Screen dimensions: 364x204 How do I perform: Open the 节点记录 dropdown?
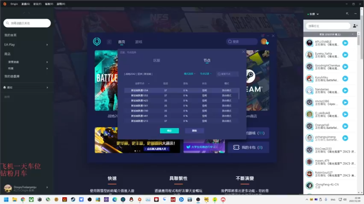tap(206, 74)
